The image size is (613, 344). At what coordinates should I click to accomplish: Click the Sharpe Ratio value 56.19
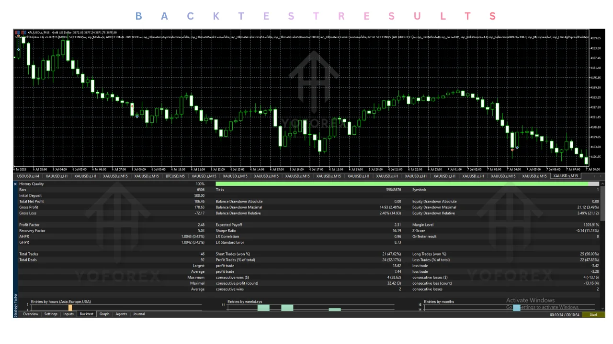click(397, 231)
